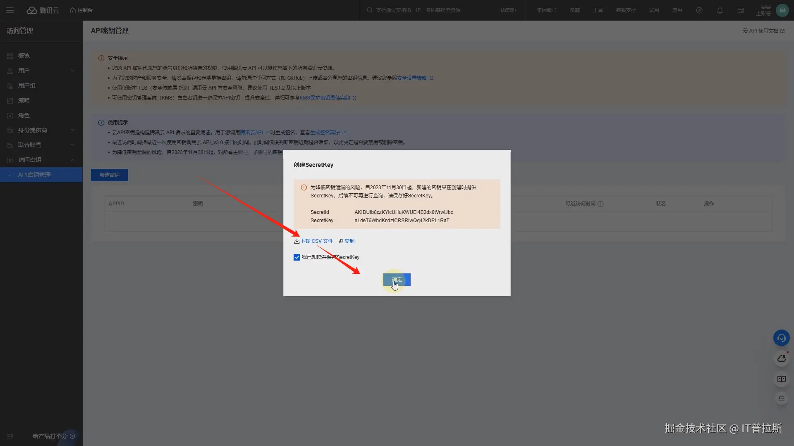Viewport: 794px width, 446px height.
Task: Open the 策略 sidebar item
Action: pos(24,100)
